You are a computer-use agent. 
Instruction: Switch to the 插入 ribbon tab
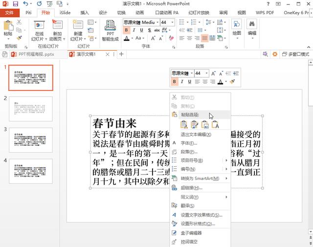coord(85,13)
